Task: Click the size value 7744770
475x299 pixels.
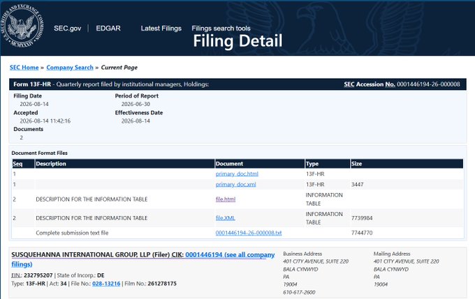Action: coord(362,233)
